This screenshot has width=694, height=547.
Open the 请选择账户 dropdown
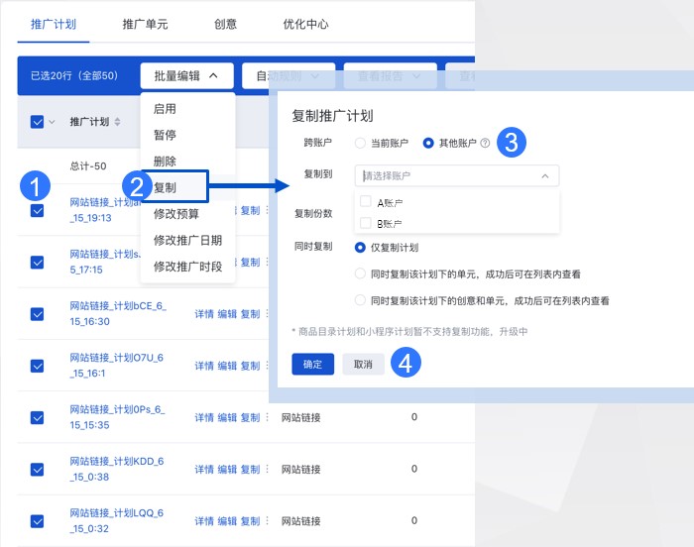coord(456,176)
